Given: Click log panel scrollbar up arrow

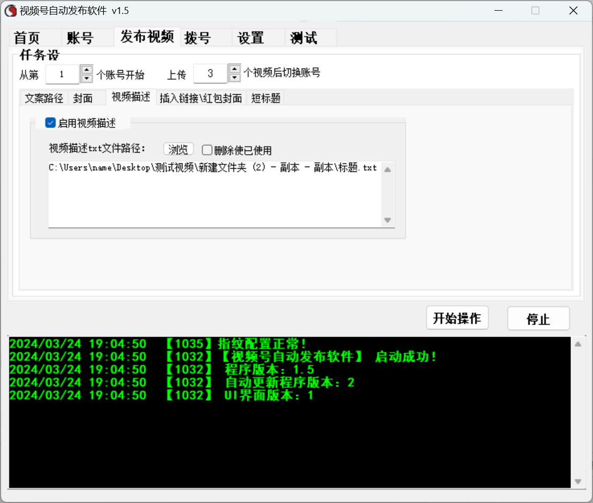Looking at the screenshot, I should [578, 344].
